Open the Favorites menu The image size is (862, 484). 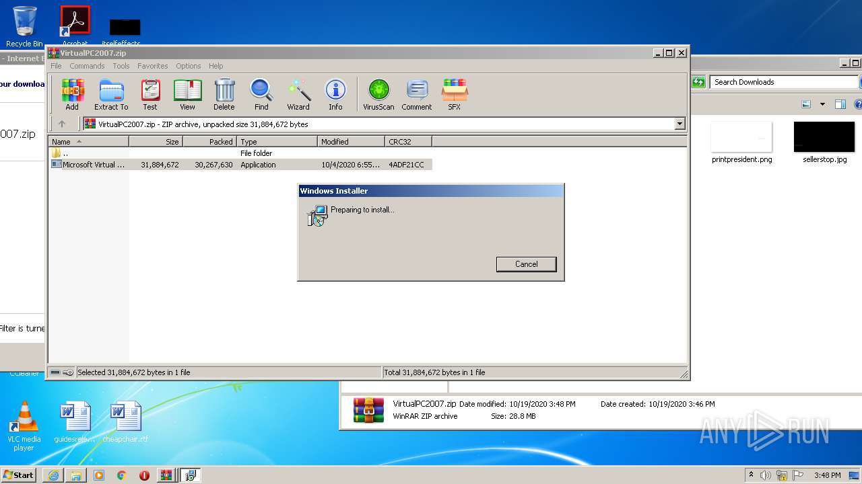pyautogui.click(x=153, y=66)
